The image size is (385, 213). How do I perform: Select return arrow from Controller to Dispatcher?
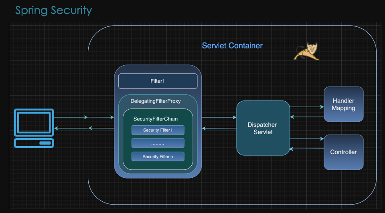click(x=307, y=149)
